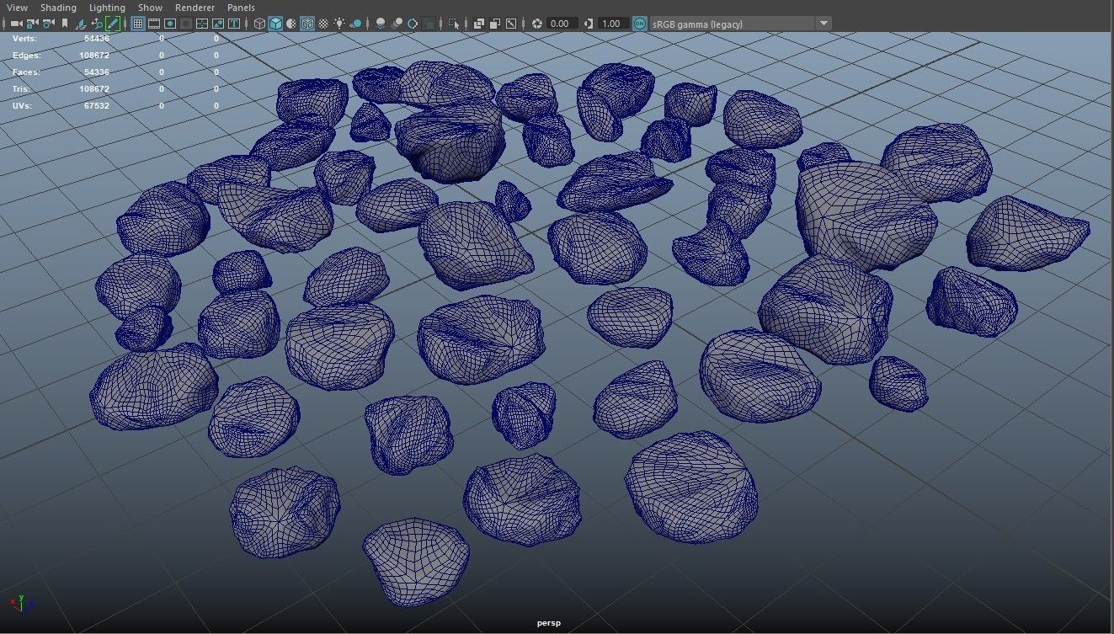Toggle the Lock Camera icon
The image size is (1114, 634).
[33, 24]
